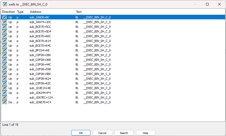This screenshot has width=226, height=136.
Task: Click xref icon of sub_BFC04+A8 row
Action: point(4,50)
